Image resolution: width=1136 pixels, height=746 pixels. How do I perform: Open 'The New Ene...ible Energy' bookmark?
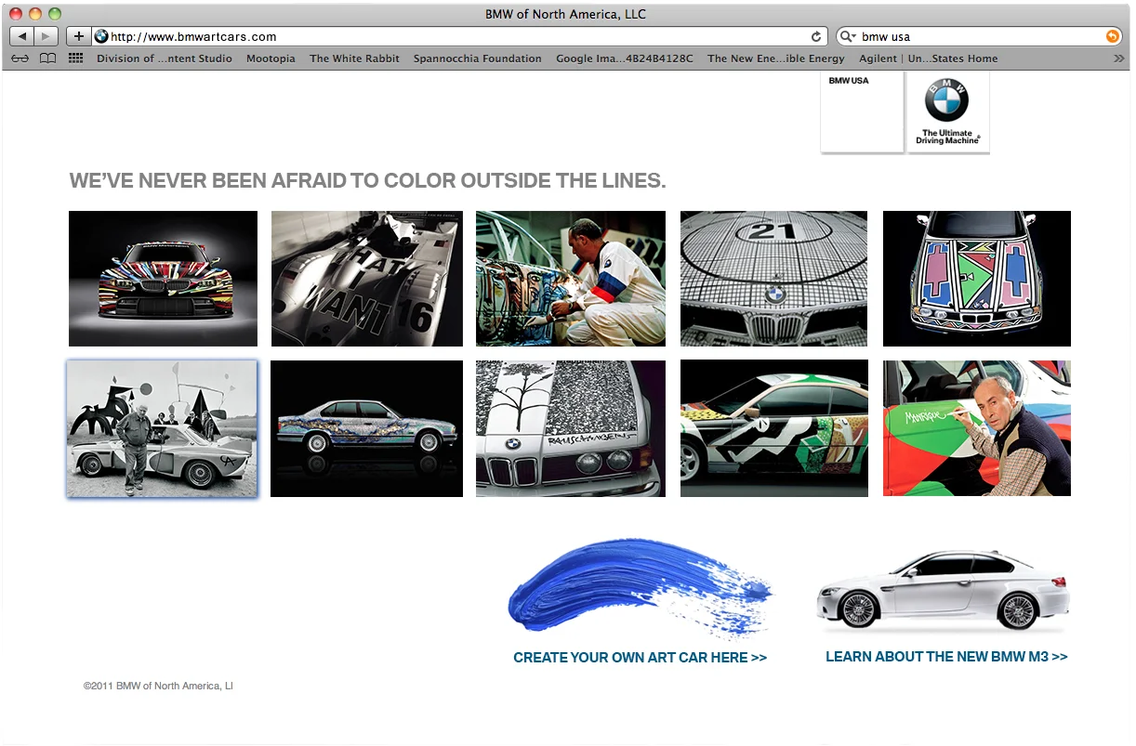(x=776, y=59)
